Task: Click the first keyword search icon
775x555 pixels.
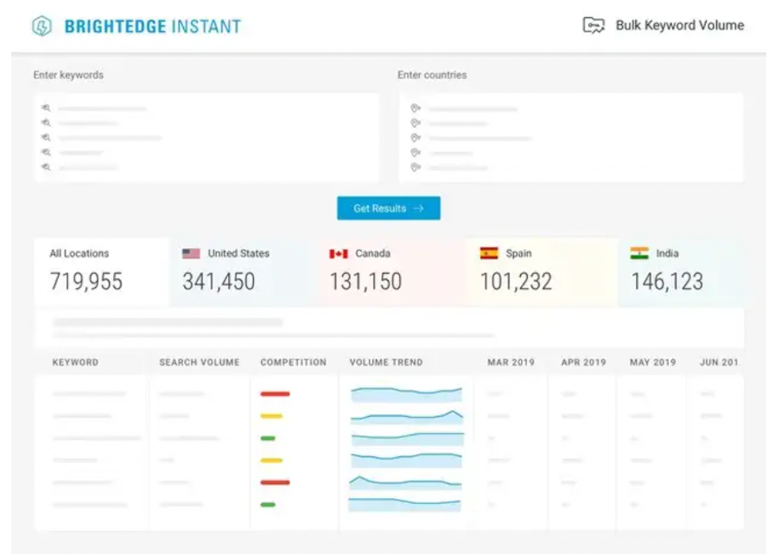Action: [x=46, y=108]
